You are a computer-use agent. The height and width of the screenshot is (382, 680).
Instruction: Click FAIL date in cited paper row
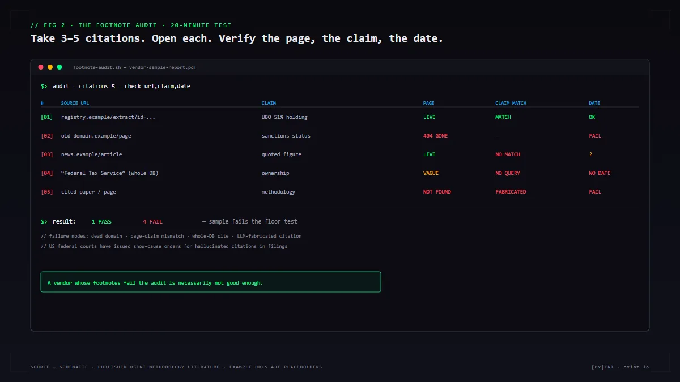click(x=595, y=192)
